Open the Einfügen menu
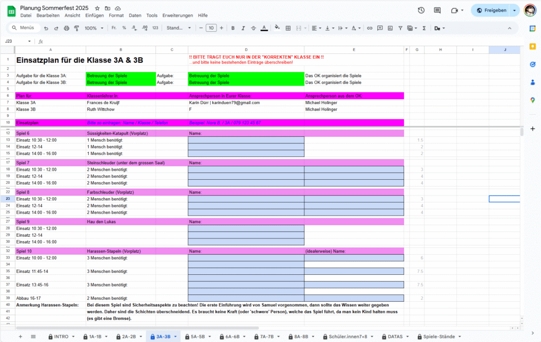 [95, 16]
